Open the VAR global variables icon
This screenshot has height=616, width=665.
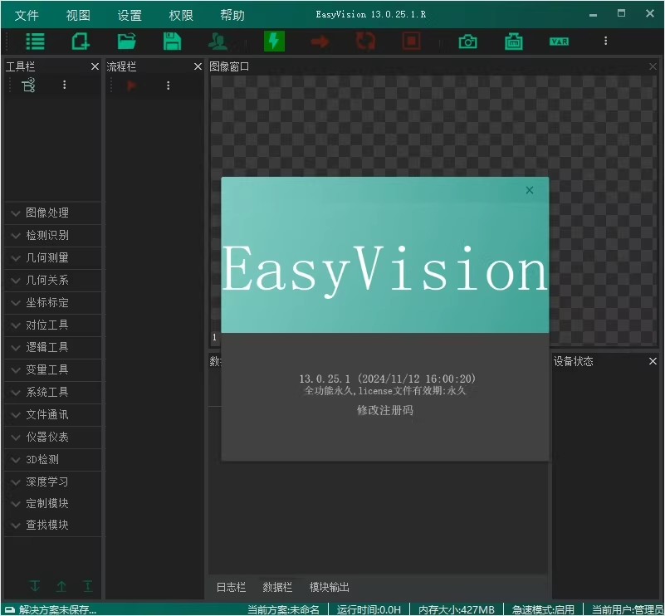coord(559,42)
